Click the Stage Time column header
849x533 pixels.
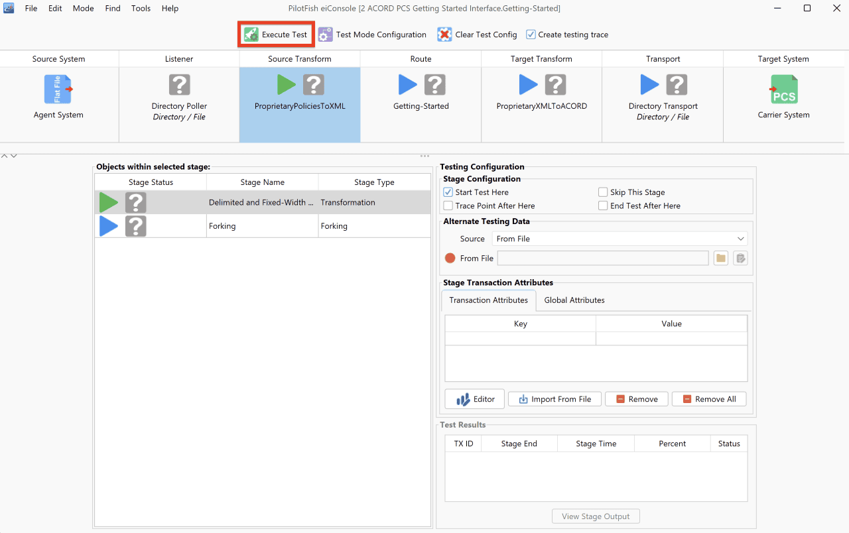596,444
